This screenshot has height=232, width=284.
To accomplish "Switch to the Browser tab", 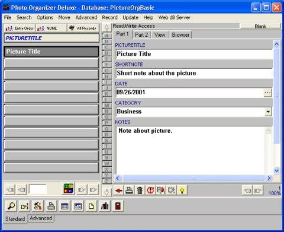I will [180, 35].
